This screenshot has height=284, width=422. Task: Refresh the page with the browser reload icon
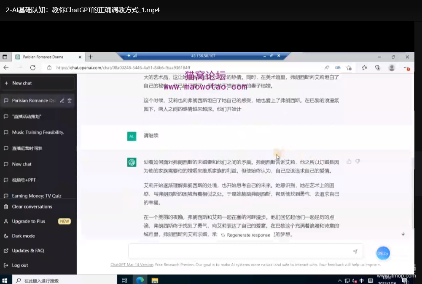tap(33, 67)
